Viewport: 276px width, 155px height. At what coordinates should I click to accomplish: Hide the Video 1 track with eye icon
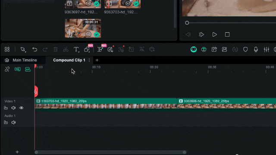click(x=21, y=108)
